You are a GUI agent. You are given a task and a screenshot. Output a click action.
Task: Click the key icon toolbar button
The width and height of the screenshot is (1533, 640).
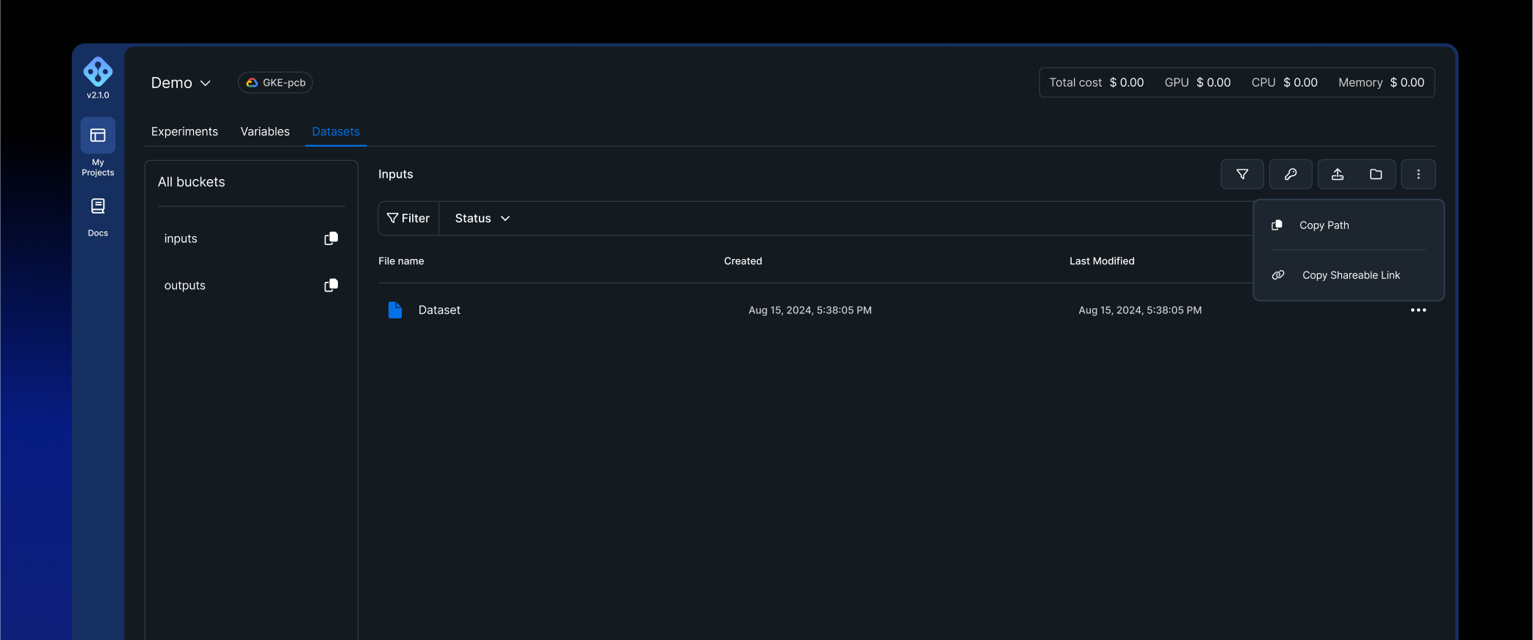click(1291, 174)
